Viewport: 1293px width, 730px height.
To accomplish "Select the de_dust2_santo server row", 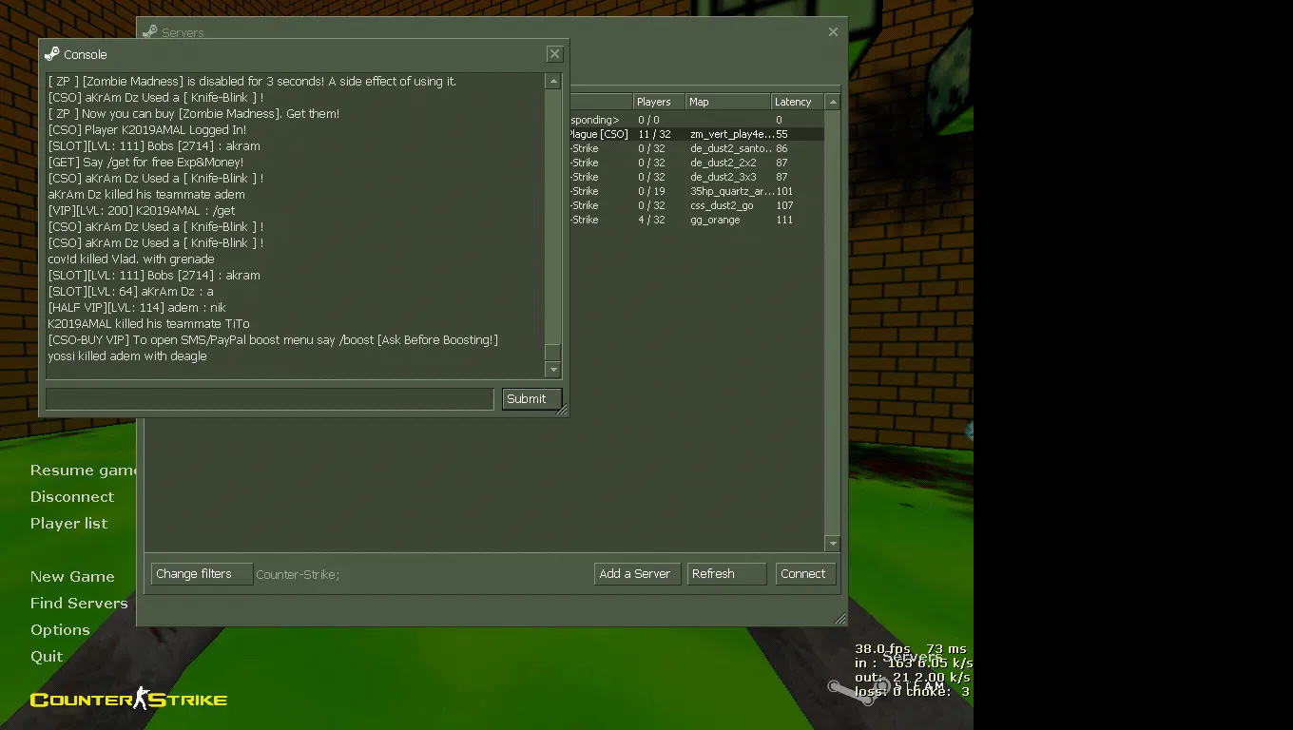I will click(x=697, y=148).
